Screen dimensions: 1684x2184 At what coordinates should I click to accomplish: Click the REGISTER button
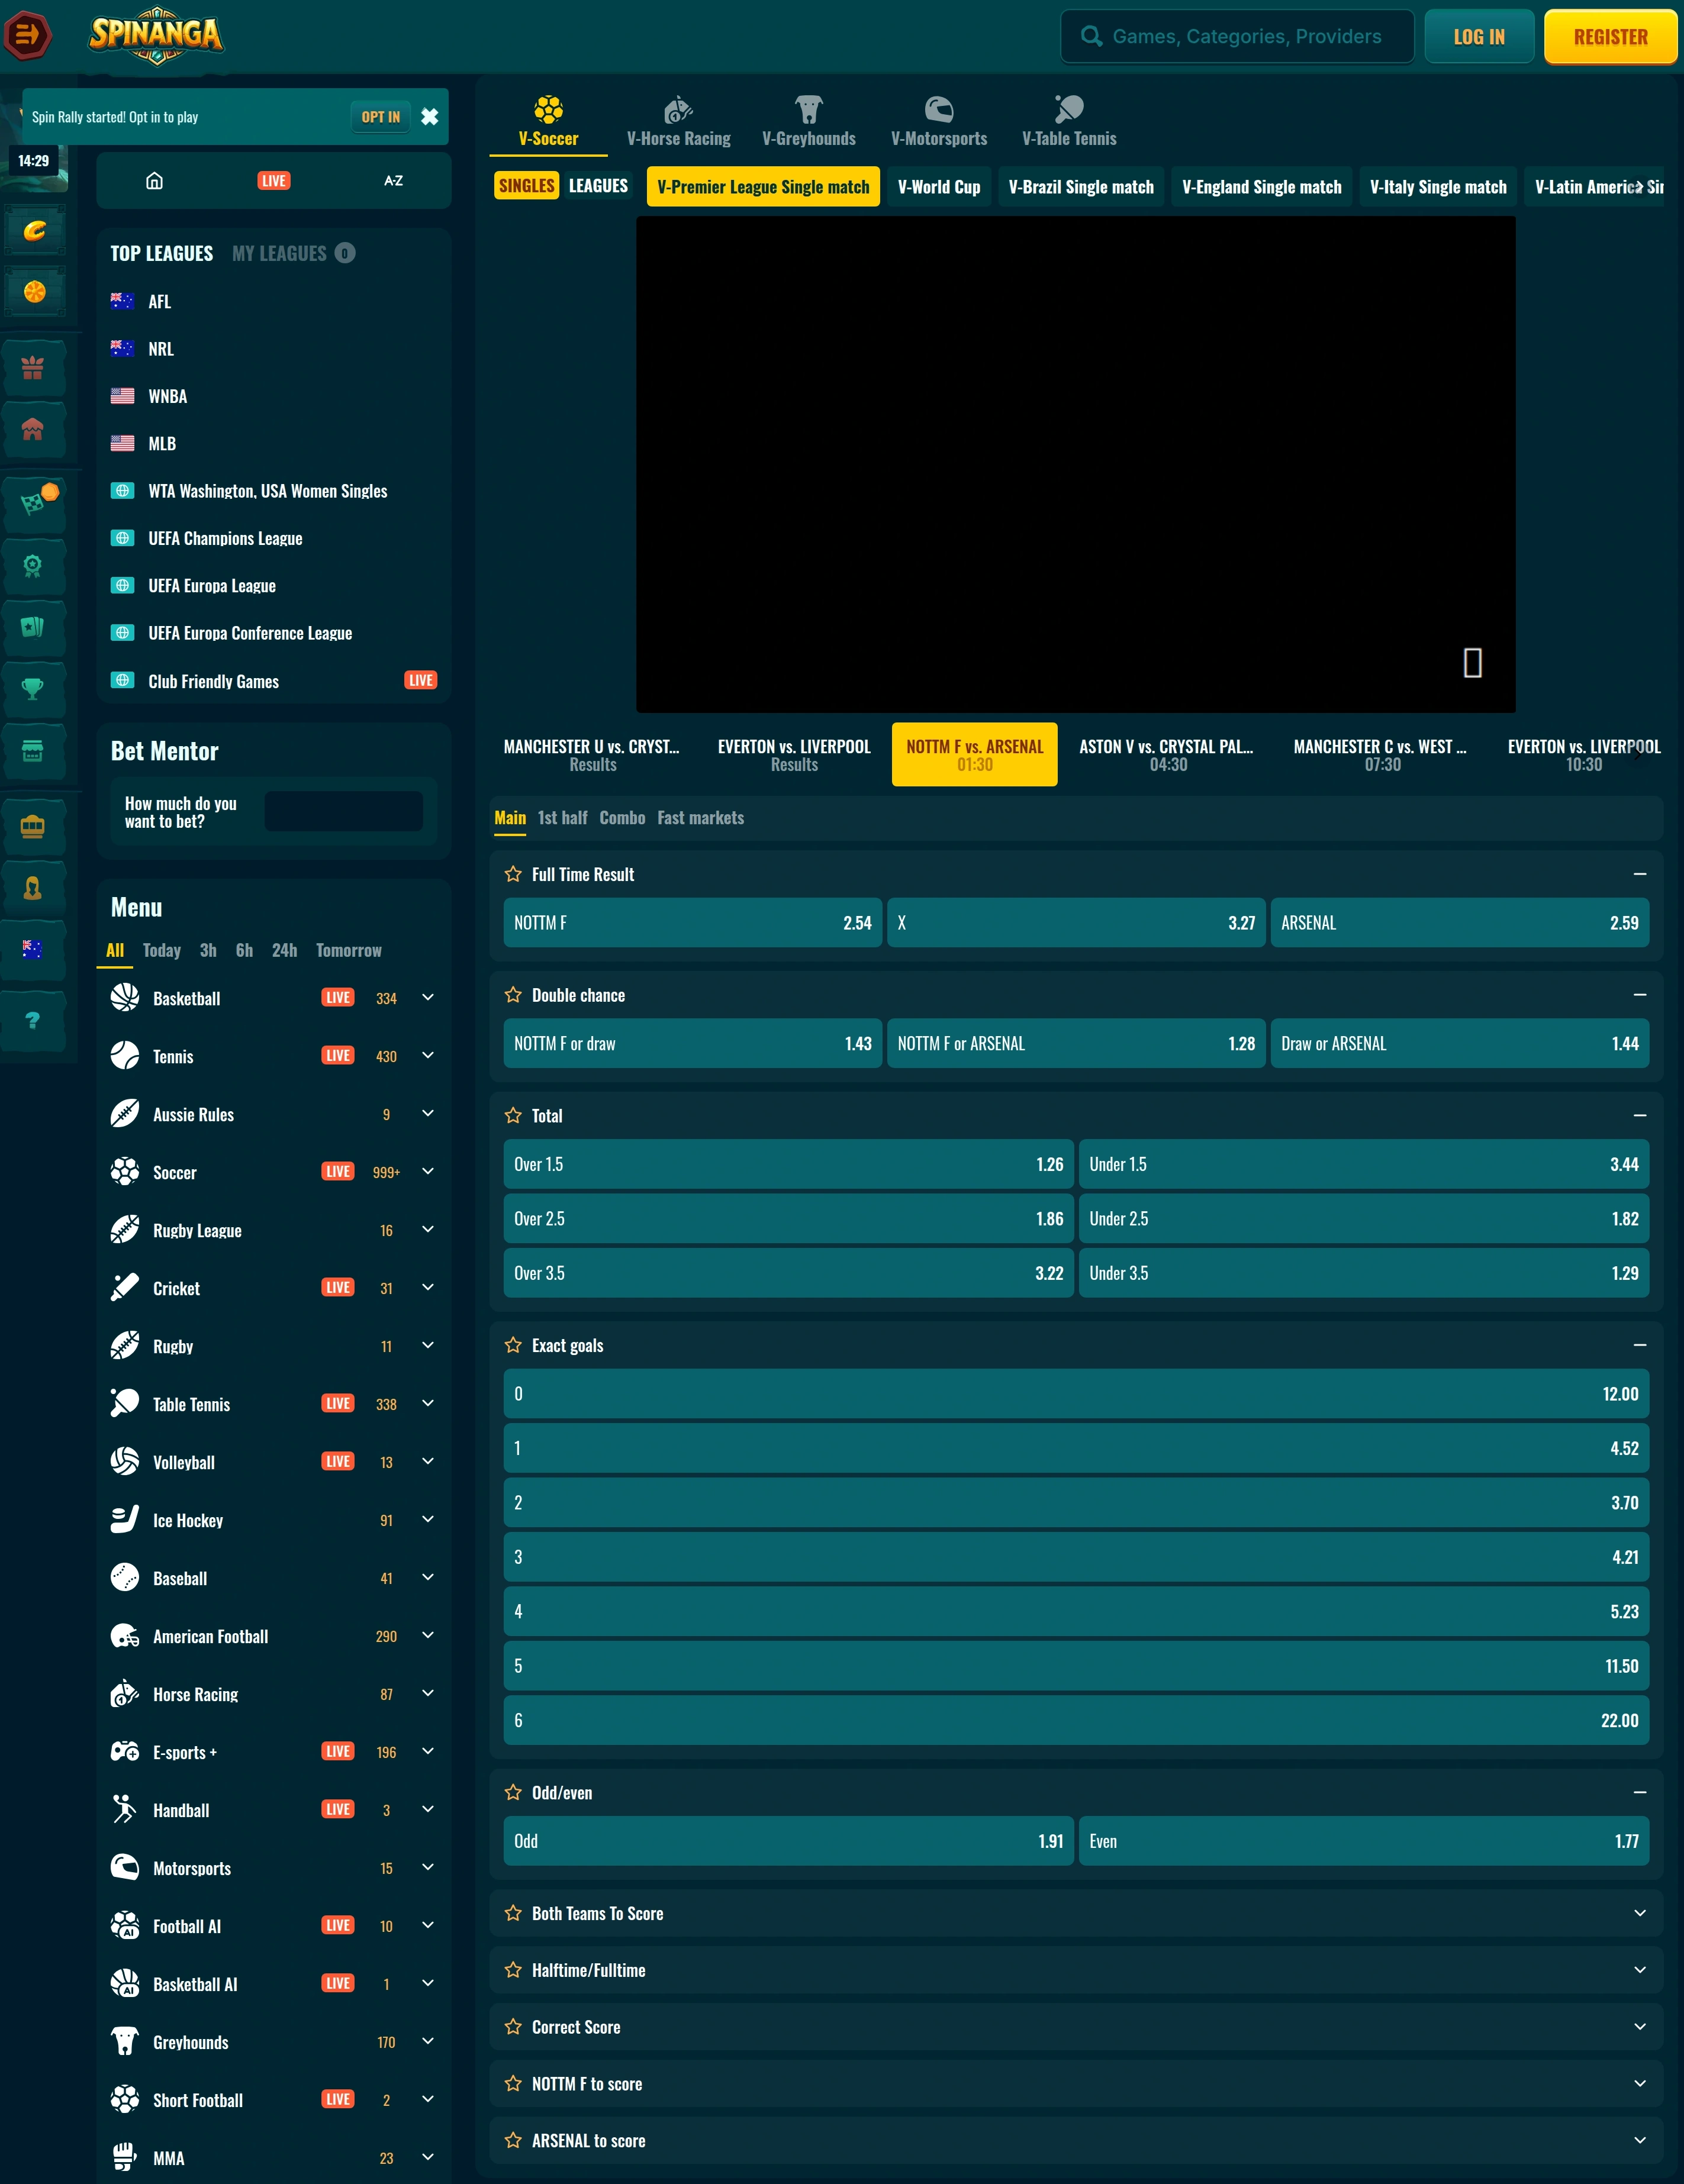(x=1610, y=37)
